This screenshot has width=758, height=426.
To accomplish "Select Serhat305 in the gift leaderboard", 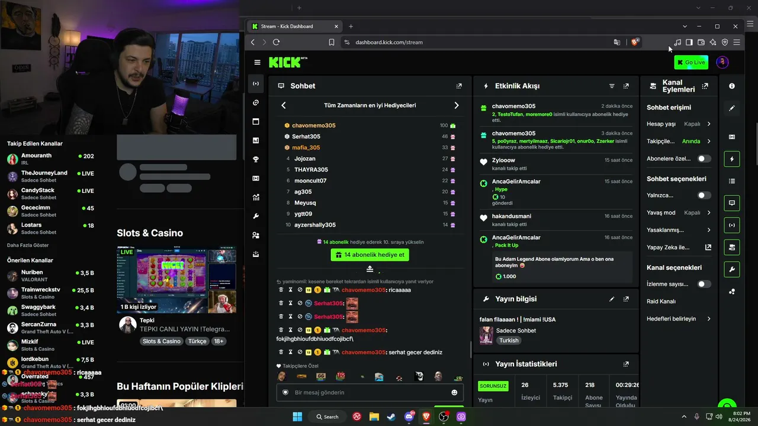I will 306,137.
